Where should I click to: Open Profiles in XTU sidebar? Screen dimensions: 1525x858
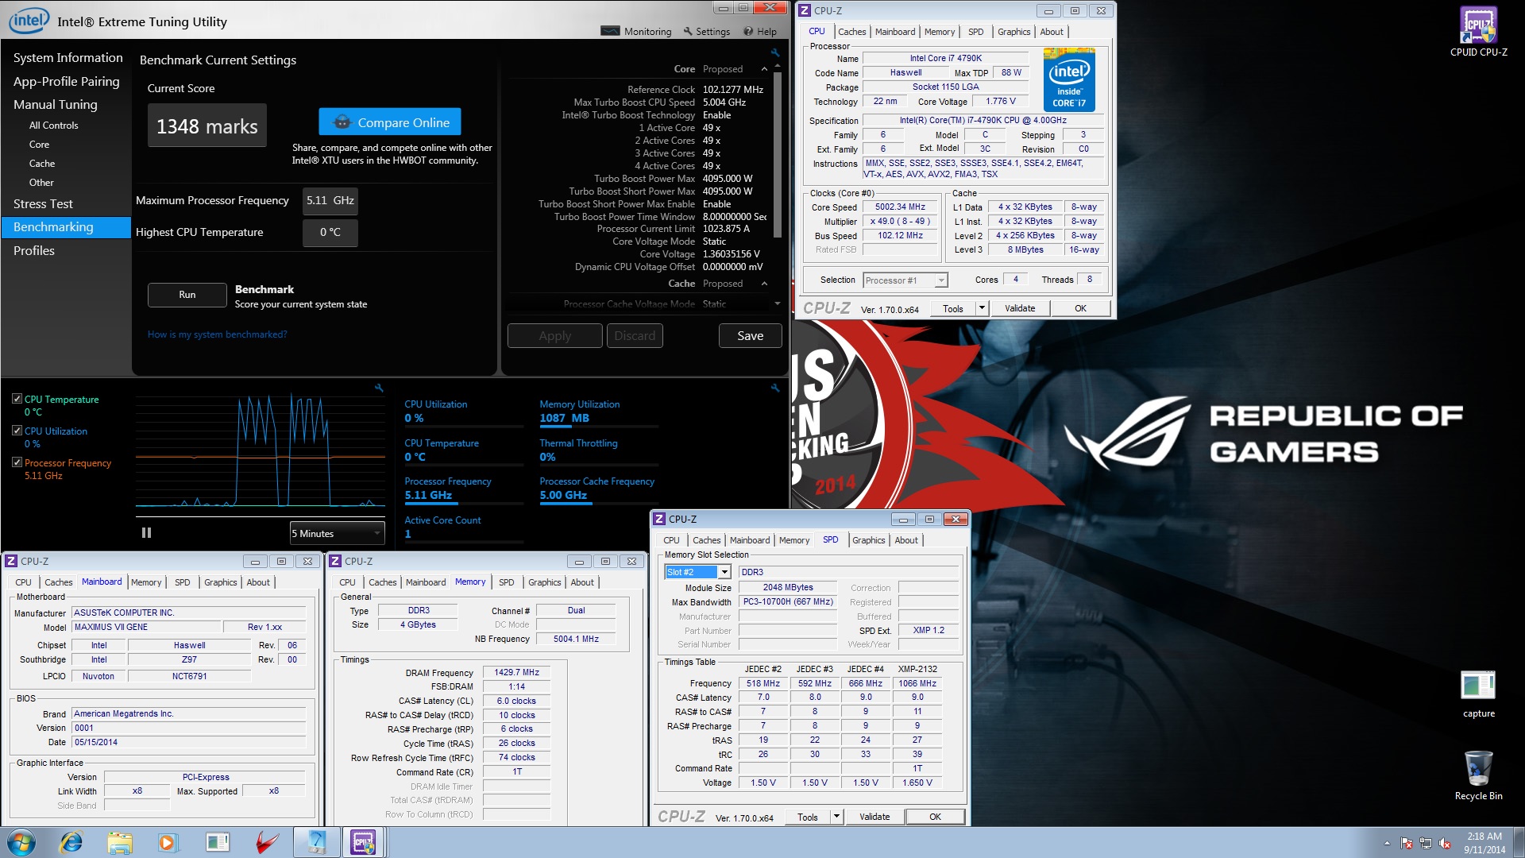coord(34,250)
